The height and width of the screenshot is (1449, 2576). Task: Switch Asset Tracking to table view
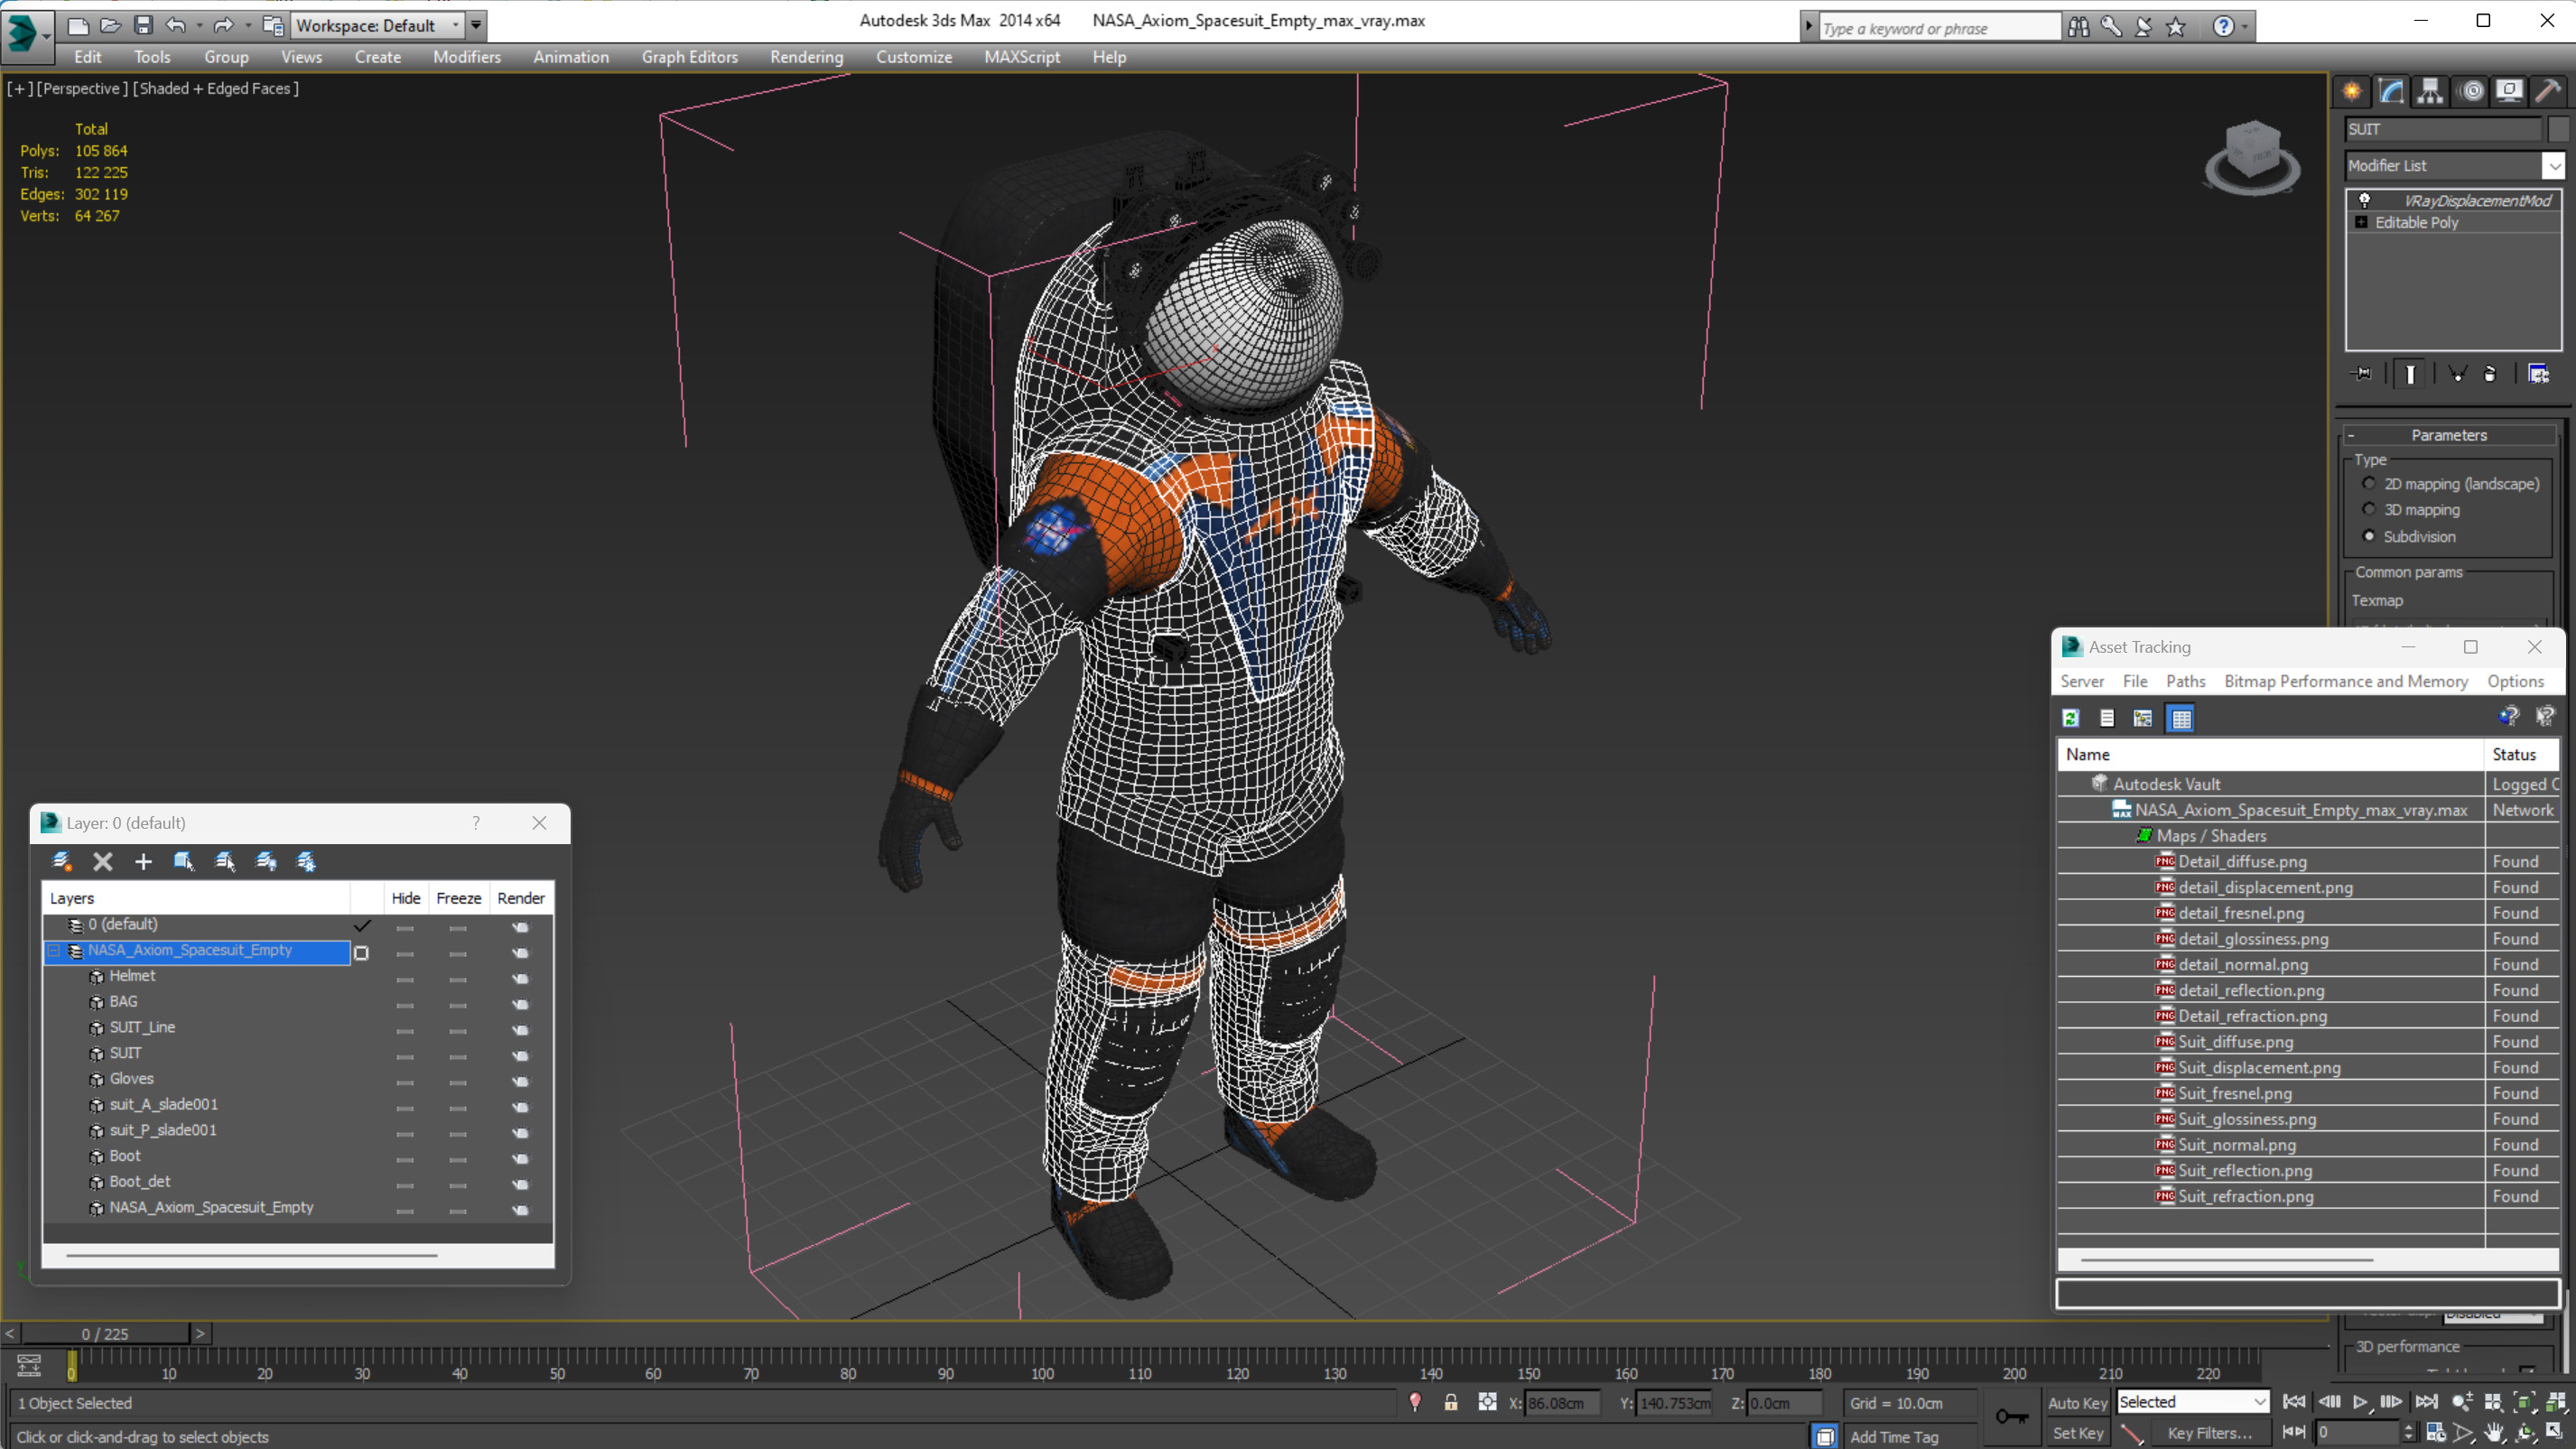click(2181, 718)
